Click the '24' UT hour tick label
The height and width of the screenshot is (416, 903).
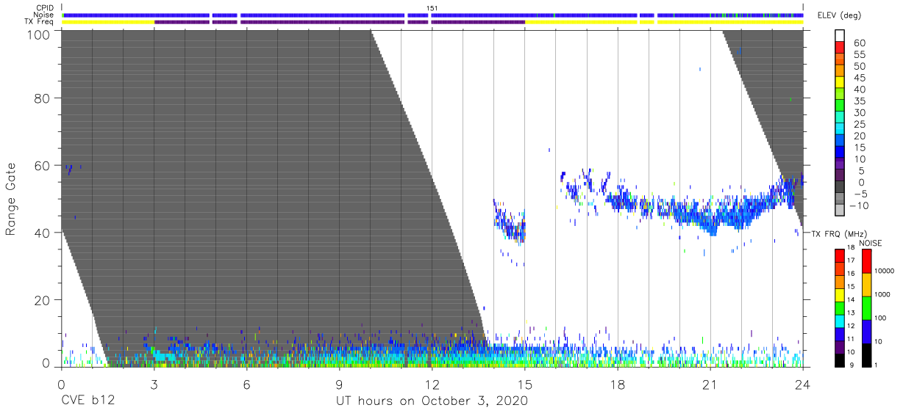pyautogui.click(x=803, y=384)
